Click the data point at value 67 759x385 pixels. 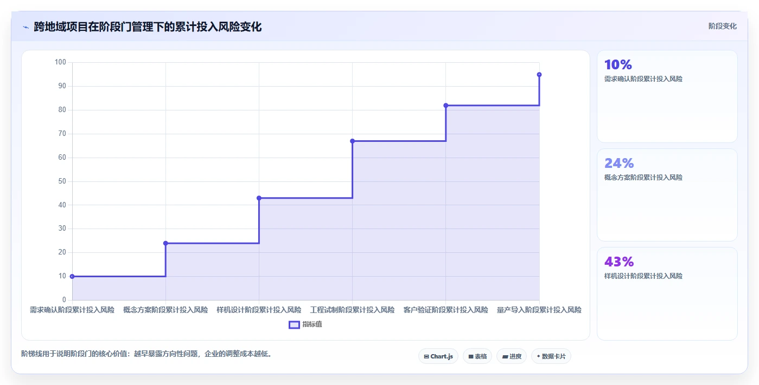[352, 141]
